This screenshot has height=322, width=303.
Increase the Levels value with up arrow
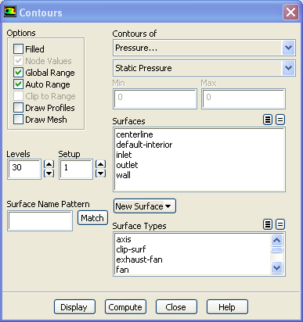49,164
